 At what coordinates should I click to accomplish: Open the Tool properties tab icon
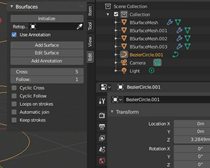point(102,101)
